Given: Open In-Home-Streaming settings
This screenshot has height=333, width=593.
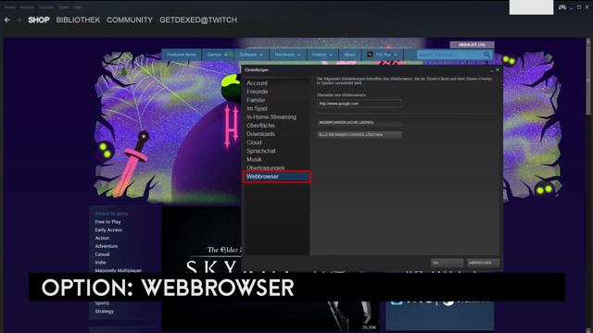Looking at the screenshot, I should point(271,117).
